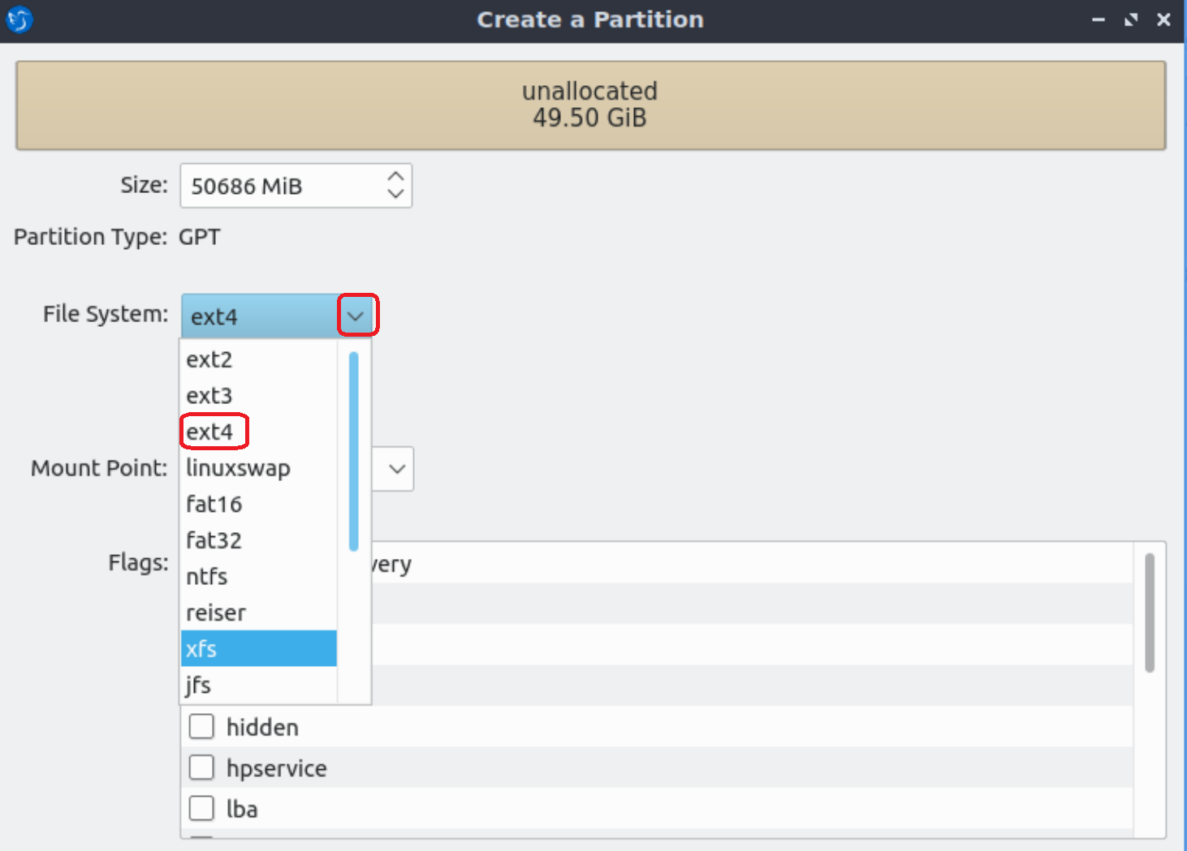Image resolution: width=1187 pixels, height=851 pixels.
Task: Click the Flags list scrollbar
Action: coord(1149,613)
